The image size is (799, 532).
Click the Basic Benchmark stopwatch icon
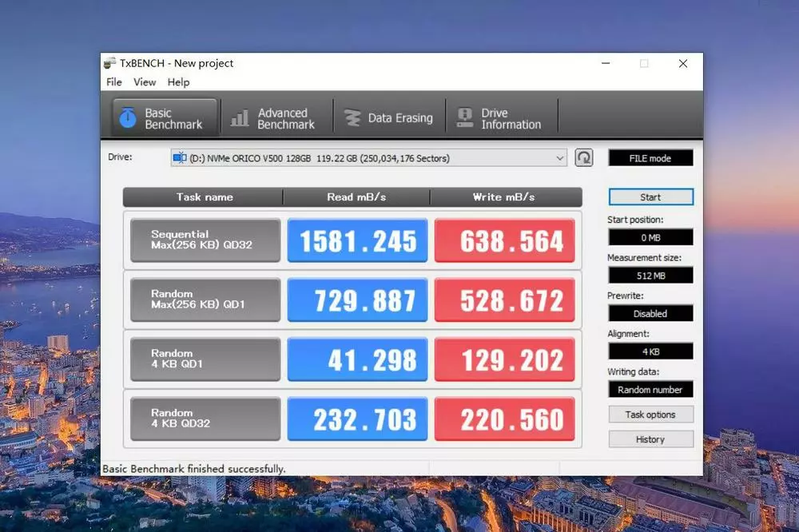tap(127, 117)
